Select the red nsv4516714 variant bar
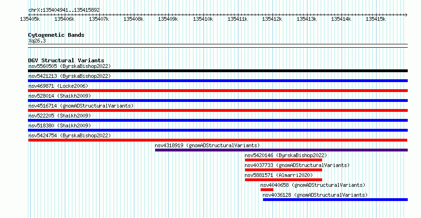The height and width of the screenshot is (218, 421). click(x=218, y=110)
